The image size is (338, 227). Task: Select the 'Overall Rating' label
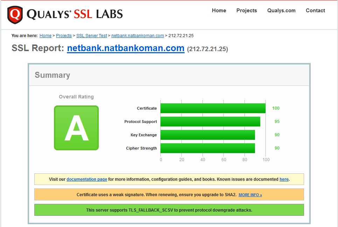pos(76,97)
